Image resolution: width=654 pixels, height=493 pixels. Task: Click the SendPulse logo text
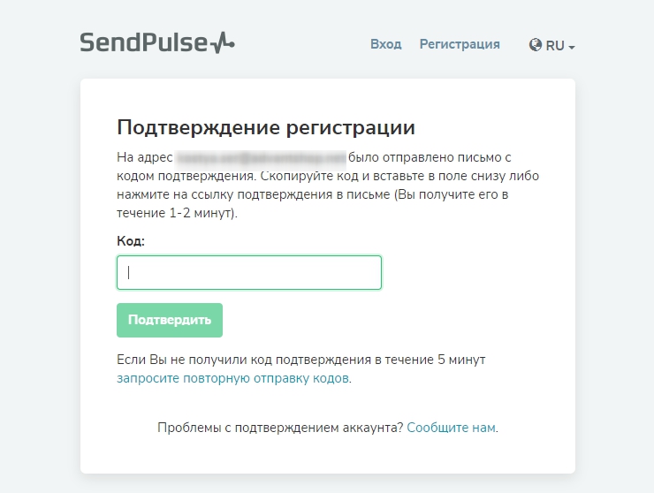tap(143, 42)
